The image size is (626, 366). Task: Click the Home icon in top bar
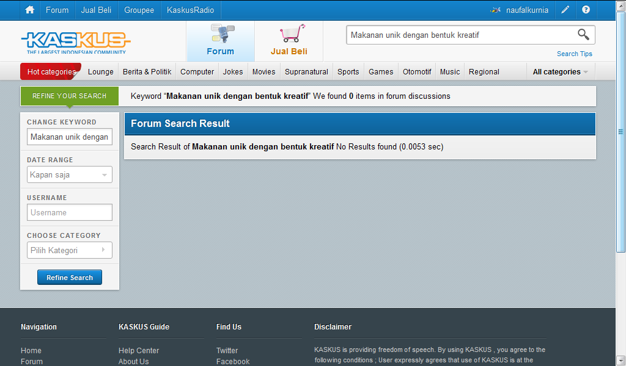[29, 10]
